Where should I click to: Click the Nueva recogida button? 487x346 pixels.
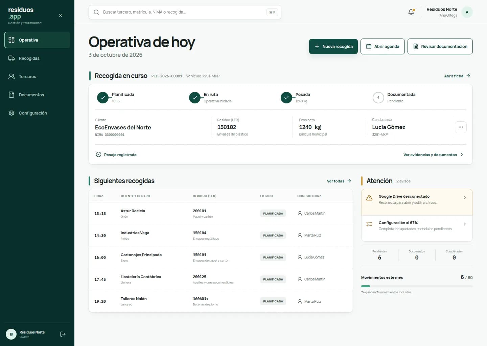[x=333, y=47]
